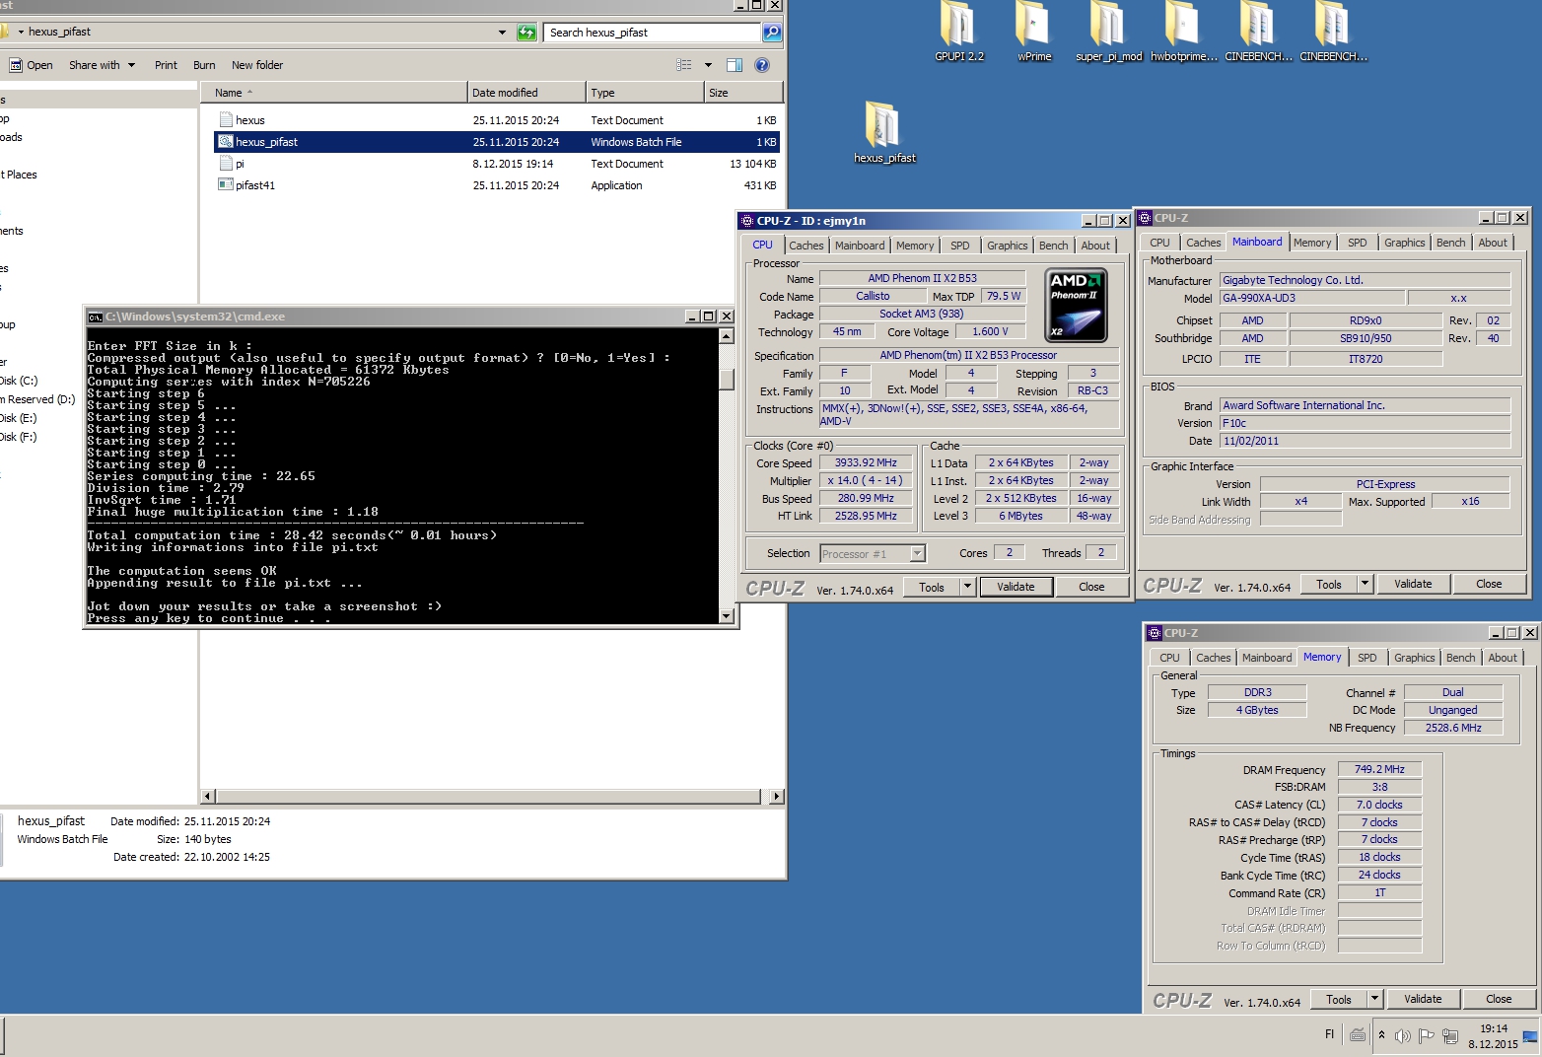
Task: Open the Share with dropdown menu
Action: click(102, 65)
